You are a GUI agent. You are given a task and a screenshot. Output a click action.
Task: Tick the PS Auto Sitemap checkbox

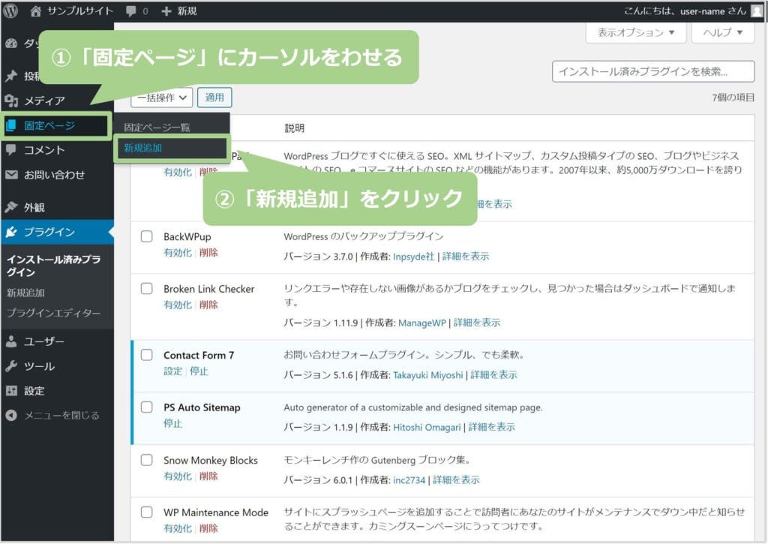(146, 407)
